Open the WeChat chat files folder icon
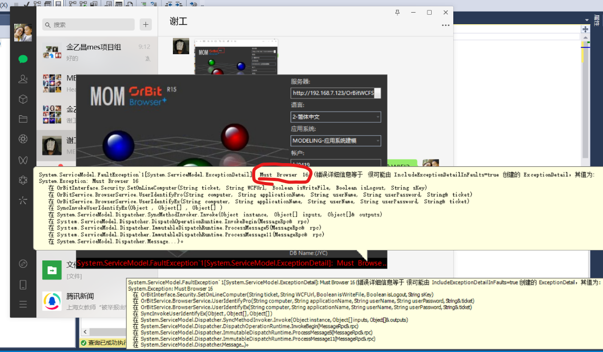Viewport: 603px width, 352px height. tap(23, 119)
